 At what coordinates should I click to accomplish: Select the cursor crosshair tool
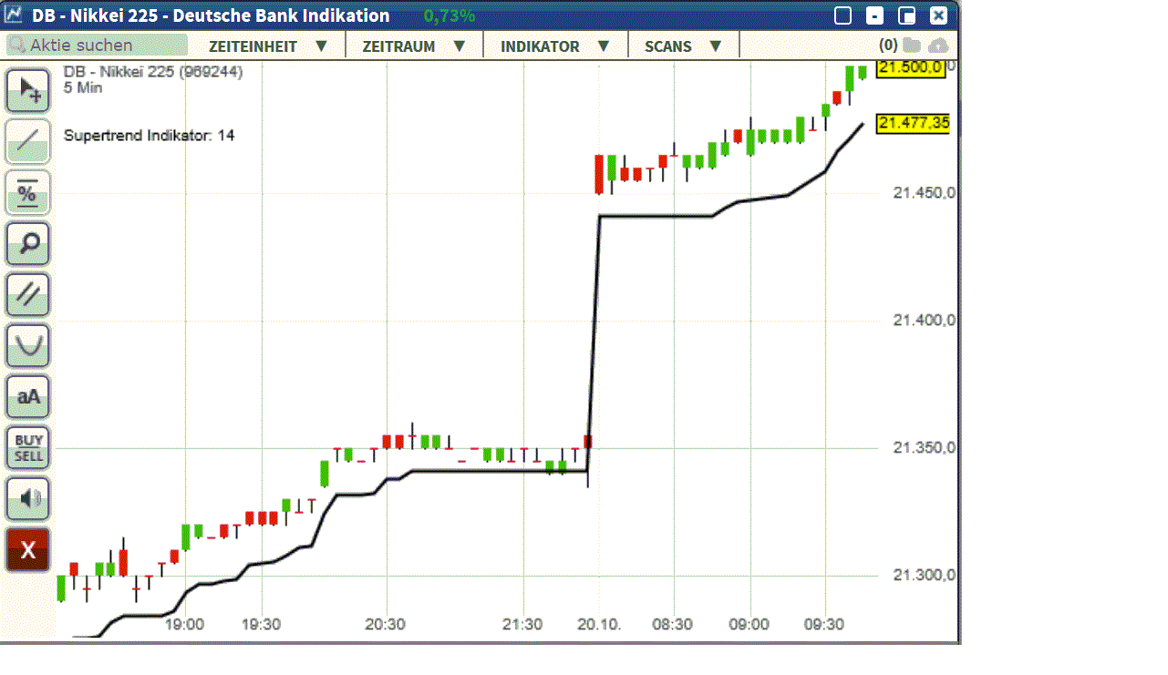[x=28, y=90]
